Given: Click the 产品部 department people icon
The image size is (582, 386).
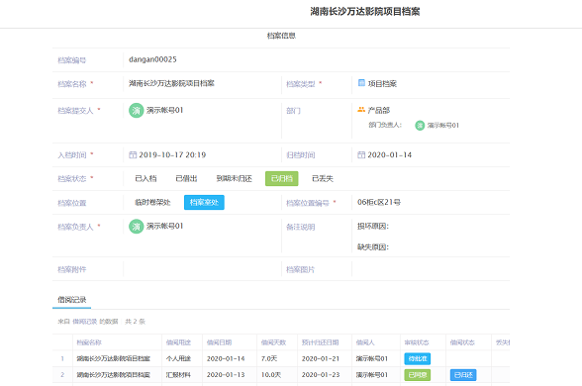Looking at the screenshot, I should [361, 110].
